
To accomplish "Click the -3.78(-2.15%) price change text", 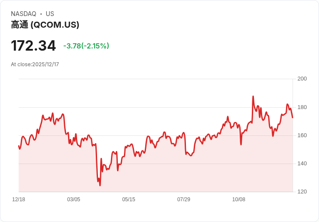I will (86, 46).
